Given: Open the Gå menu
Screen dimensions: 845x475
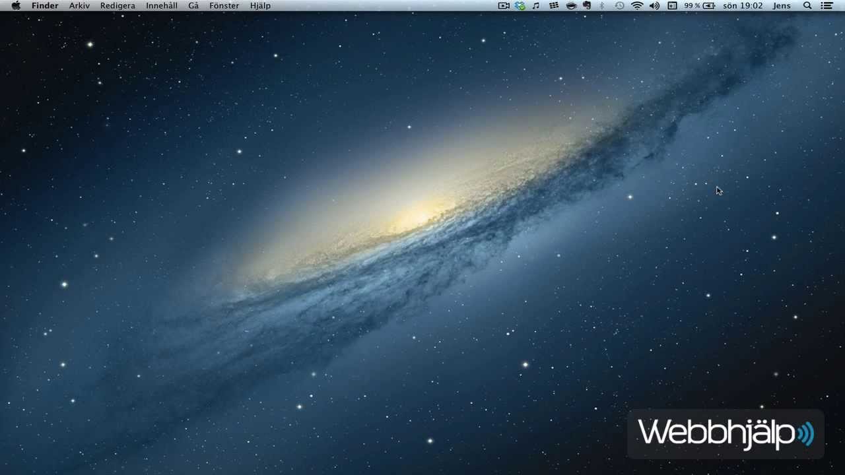Looking at the screenshot, I should [x=193, y=6].
